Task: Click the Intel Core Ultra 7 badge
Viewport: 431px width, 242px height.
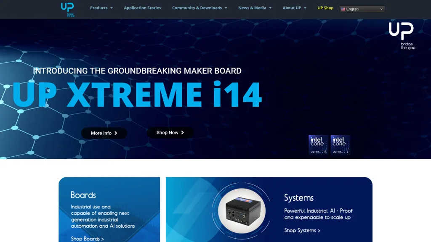Action: (x=340, y=145)
